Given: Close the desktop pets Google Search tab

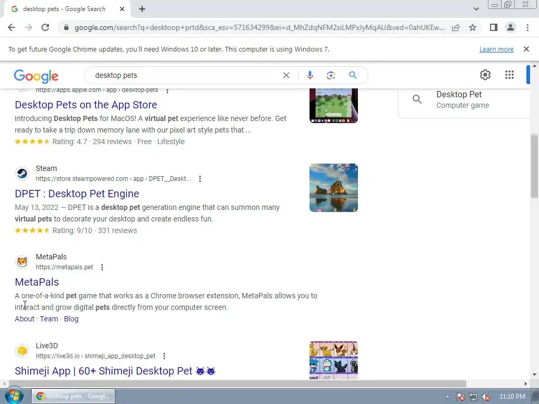Looking at the screenshot, I should [122, 9].
